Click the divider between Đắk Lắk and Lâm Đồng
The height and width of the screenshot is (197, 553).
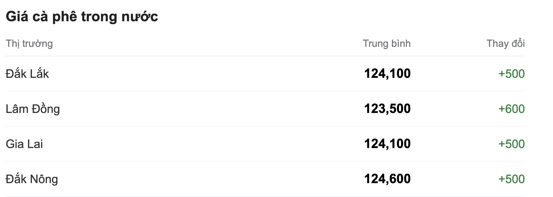[x=265, y=91]
